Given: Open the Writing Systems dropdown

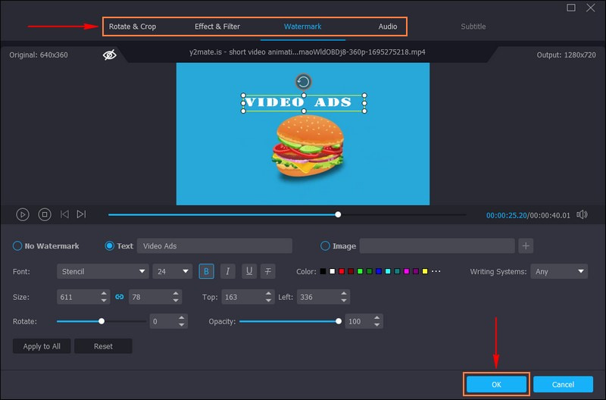Looking at the screenshot, I should (x=560, y=271).
